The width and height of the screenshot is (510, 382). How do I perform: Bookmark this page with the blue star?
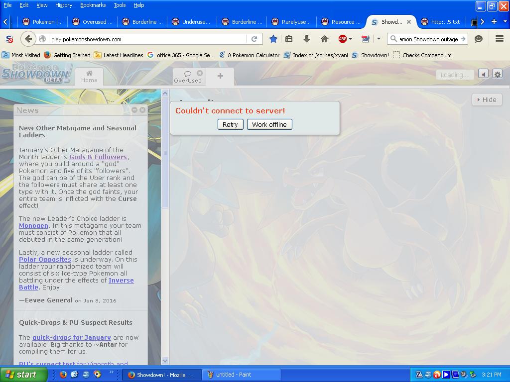pyautogui.click(x=273, y=39)
